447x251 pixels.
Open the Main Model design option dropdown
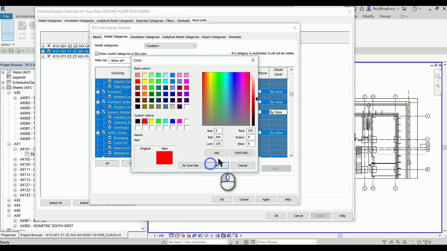[286, 242]
